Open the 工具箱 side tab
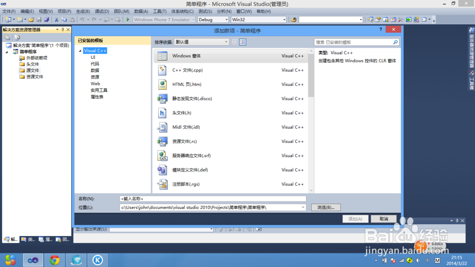Screen dimensions: 475x267 tap(471, 80)
